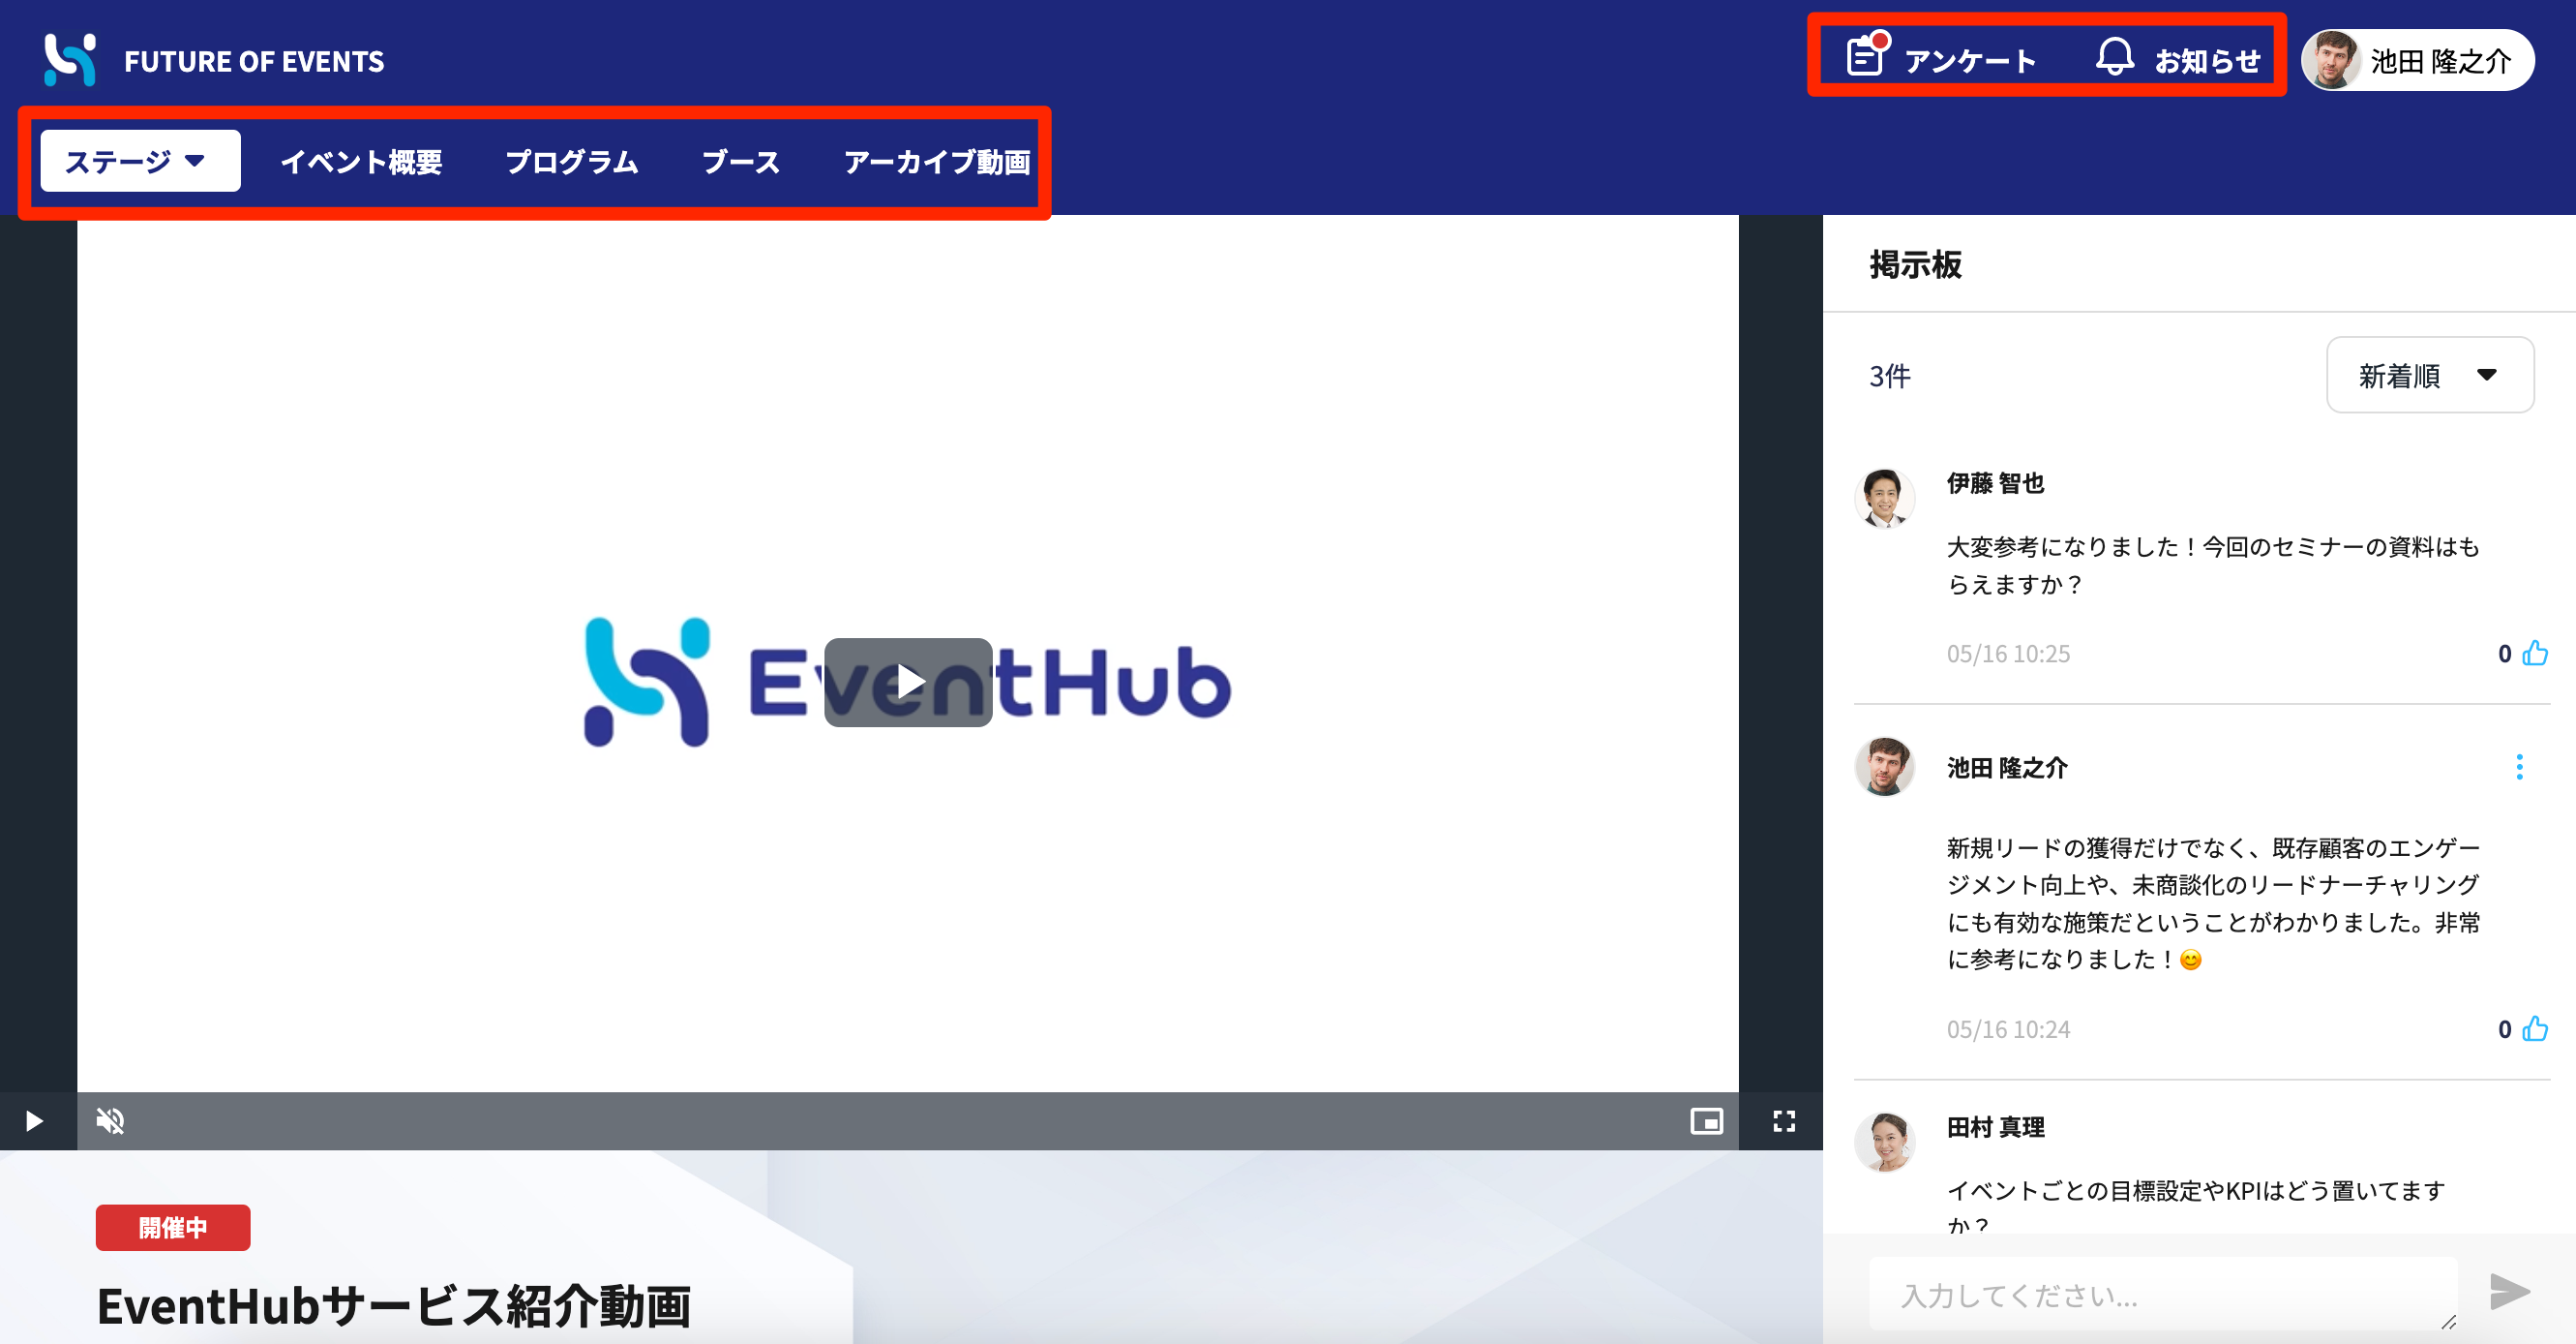The height and width of the screenshot is (1344, 2576).
Task: Click the 05/16 10:24 timestamp
Action: [x=2008, y=1028]
